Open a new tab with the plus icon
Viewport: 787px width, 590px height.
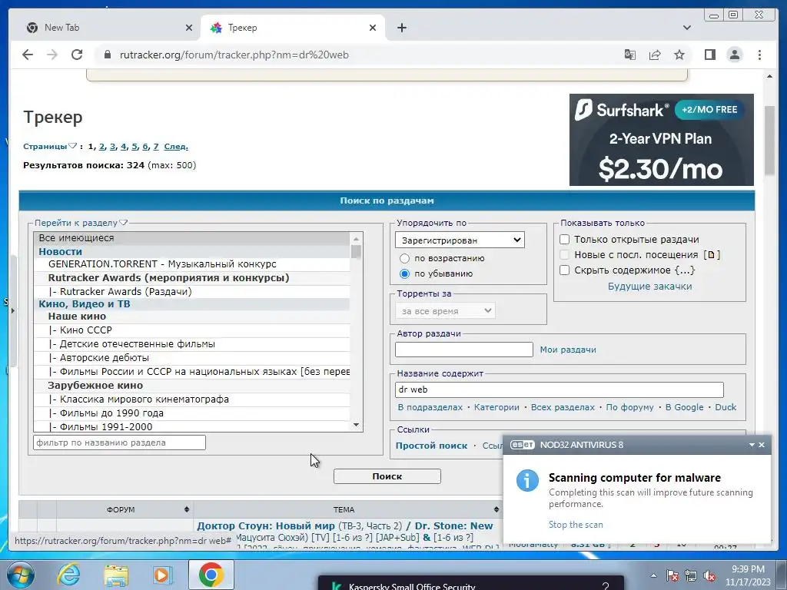click(401, 28)
